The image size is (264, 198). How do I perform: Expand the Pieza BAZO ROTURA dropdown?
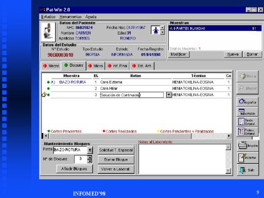(x=90, y=150)
